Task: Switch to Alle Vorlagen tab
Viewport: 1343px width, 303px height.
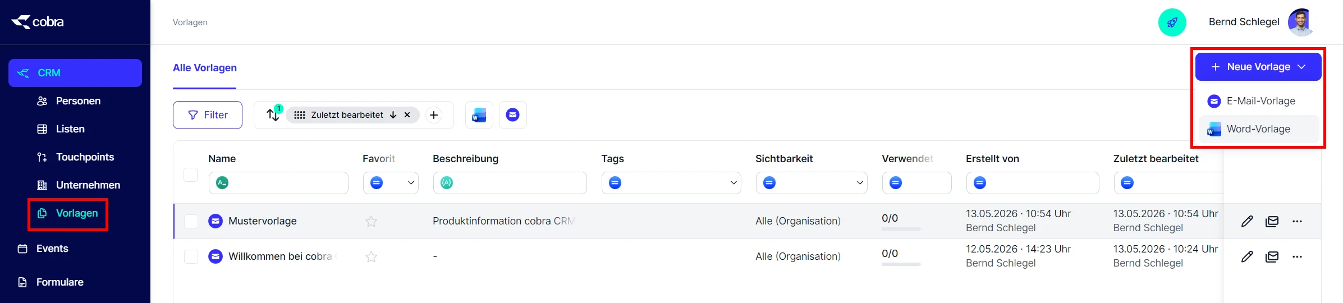Action: click(x=205, y=68)
